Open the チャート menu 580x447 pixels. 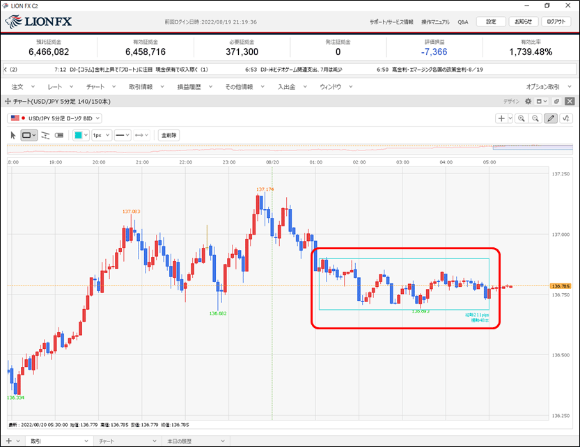[101, 87]
